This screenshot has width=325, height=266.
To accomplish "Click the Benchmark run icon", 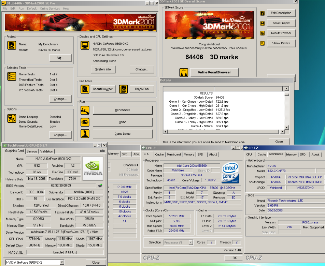I will coord(85,110).
